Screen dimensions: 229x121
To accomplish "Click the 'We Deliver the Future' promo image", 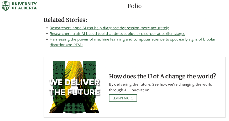I will 74,87.
